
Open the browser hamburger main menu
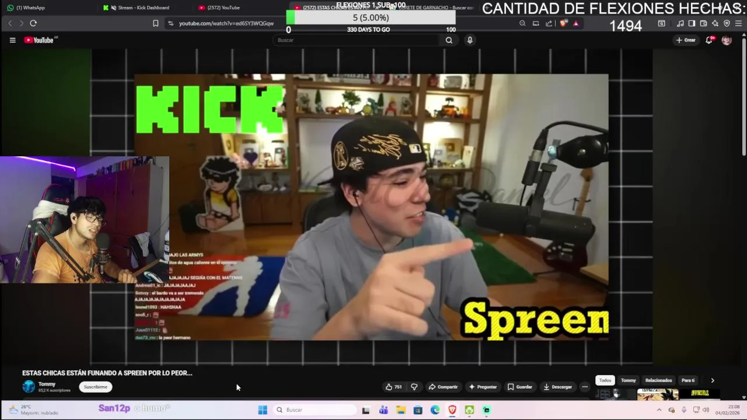738,23
